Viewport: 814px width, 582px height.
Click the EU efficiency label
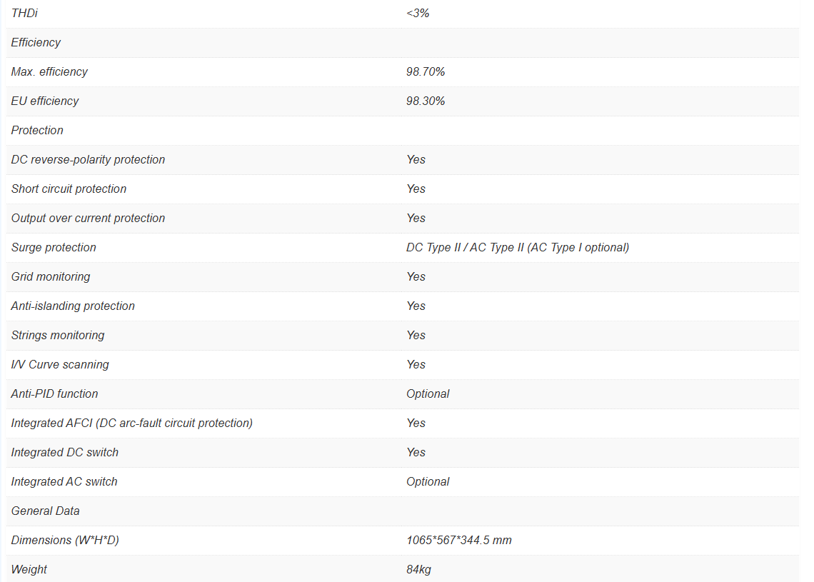45,101
